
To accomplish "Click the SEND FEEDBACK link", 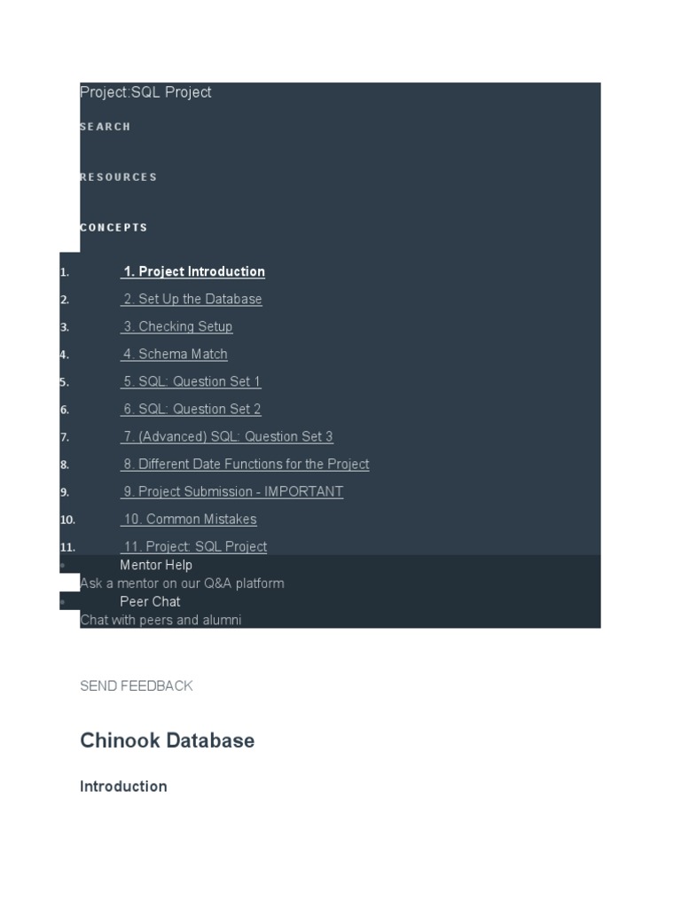I will coord(137,685).
